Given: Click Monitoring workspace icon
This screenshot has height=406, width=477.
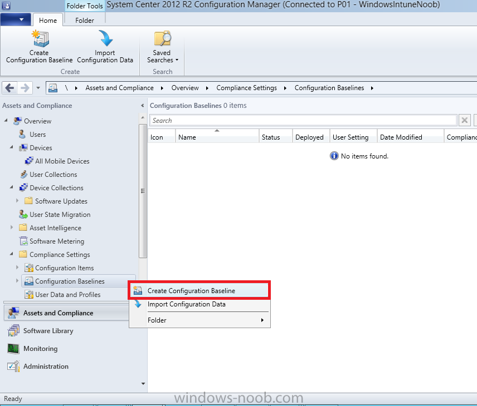Looking at the screenshot, I should coord(13,349).
